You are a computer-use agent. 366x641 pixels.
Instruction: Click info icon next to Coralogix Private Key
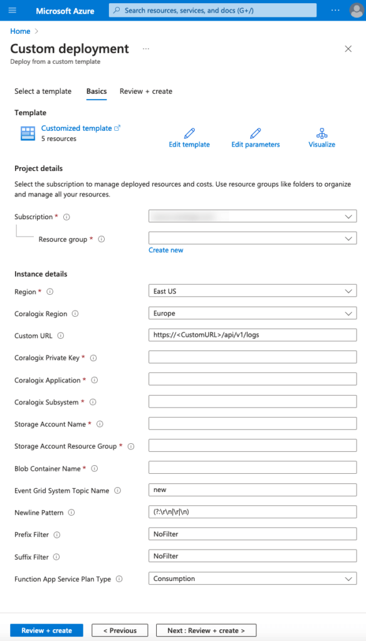(x=93, y=357)
